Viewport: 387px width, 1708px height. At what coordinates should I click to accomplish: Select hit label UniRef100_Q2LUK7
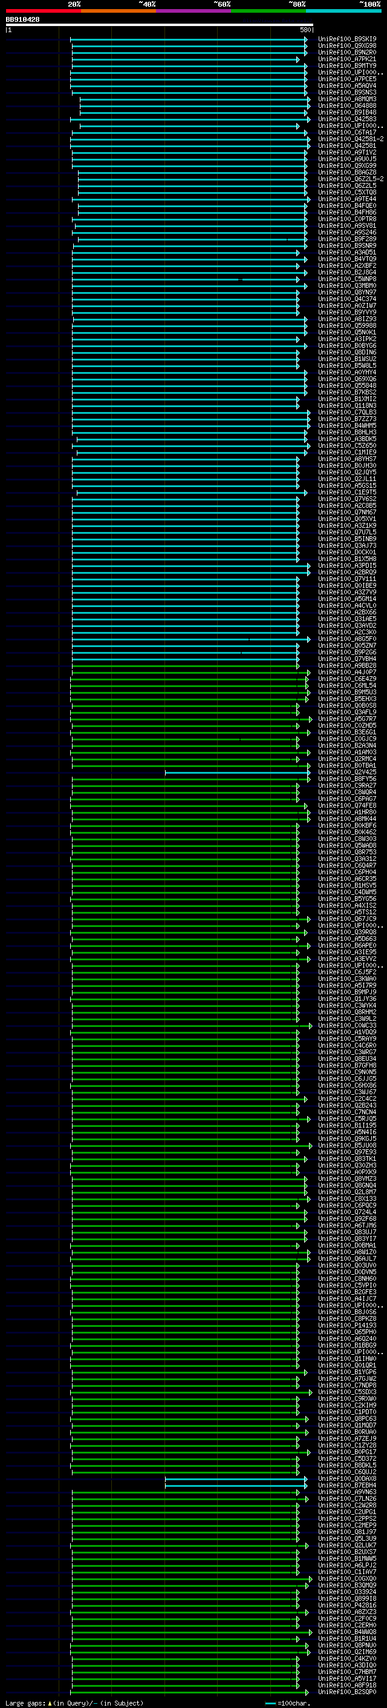346,1546
